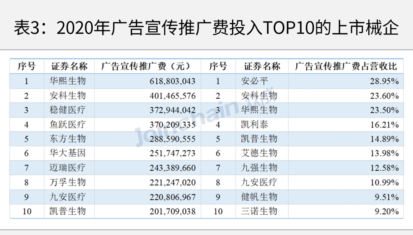Pick the percentage 13.98%

pos(384,153)
